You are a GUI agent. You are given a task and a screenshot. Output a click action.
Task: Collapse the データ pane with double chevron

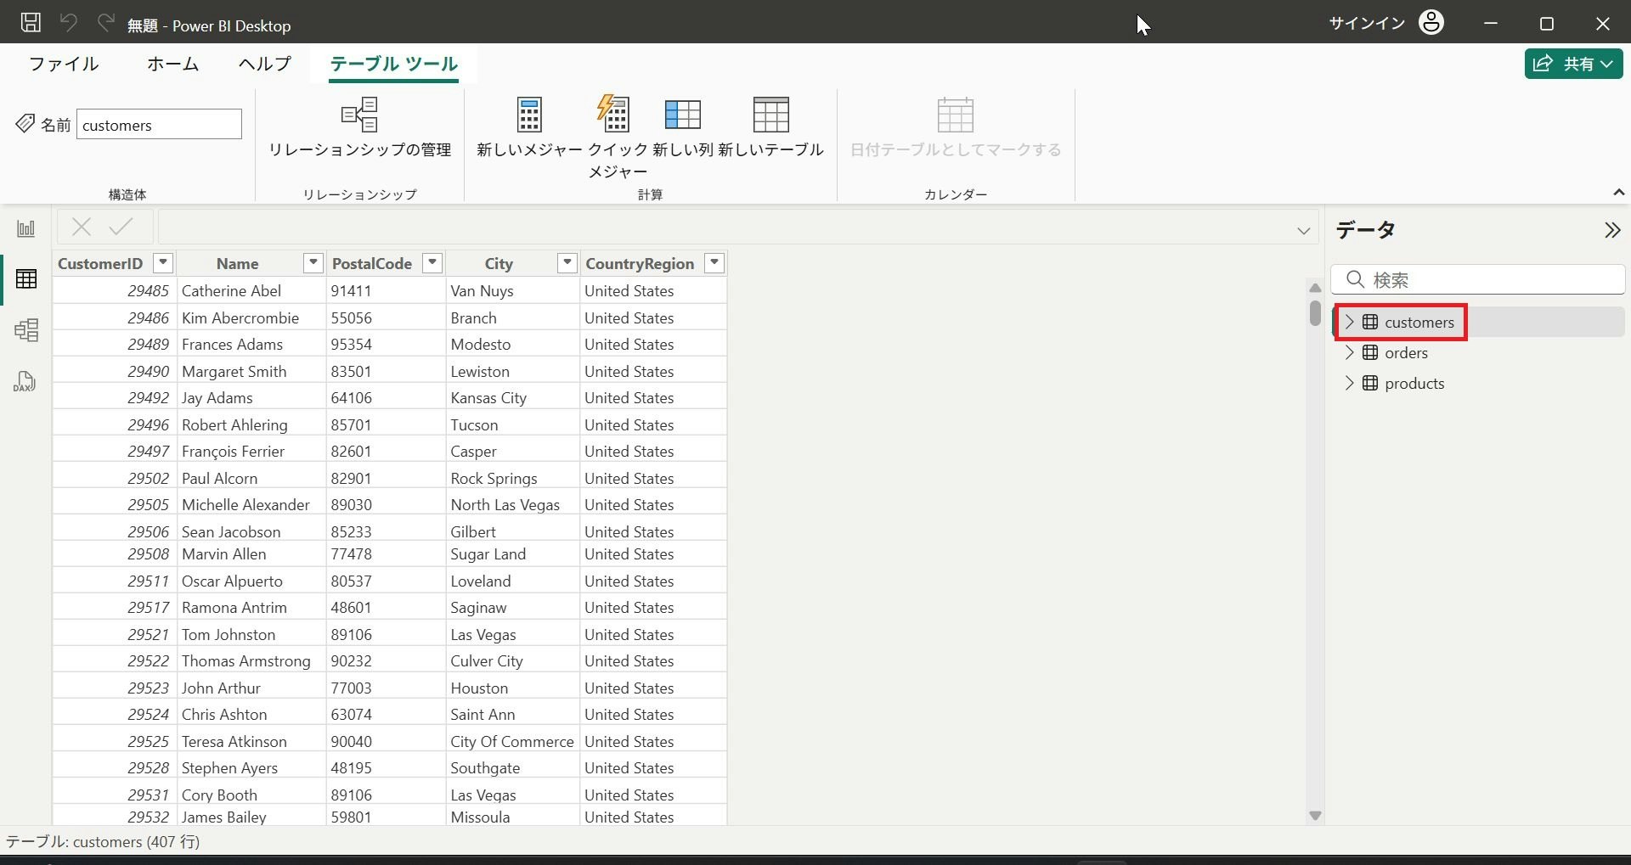click(1612, 230)
